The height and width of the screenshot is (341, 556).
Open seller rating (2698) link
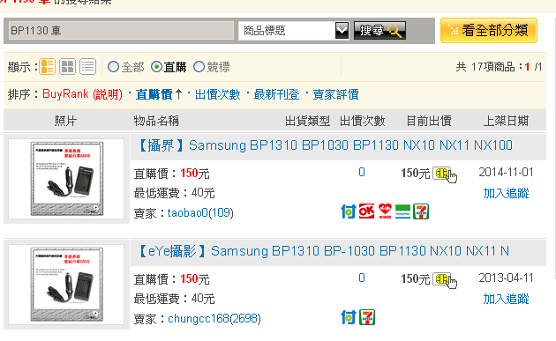coord(245,319)
